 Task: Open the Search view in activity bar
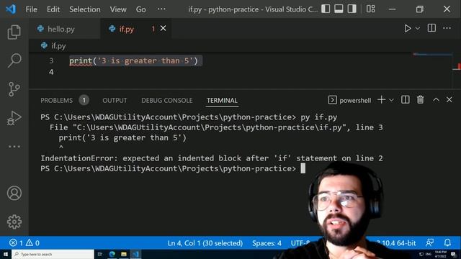point(14,60)
